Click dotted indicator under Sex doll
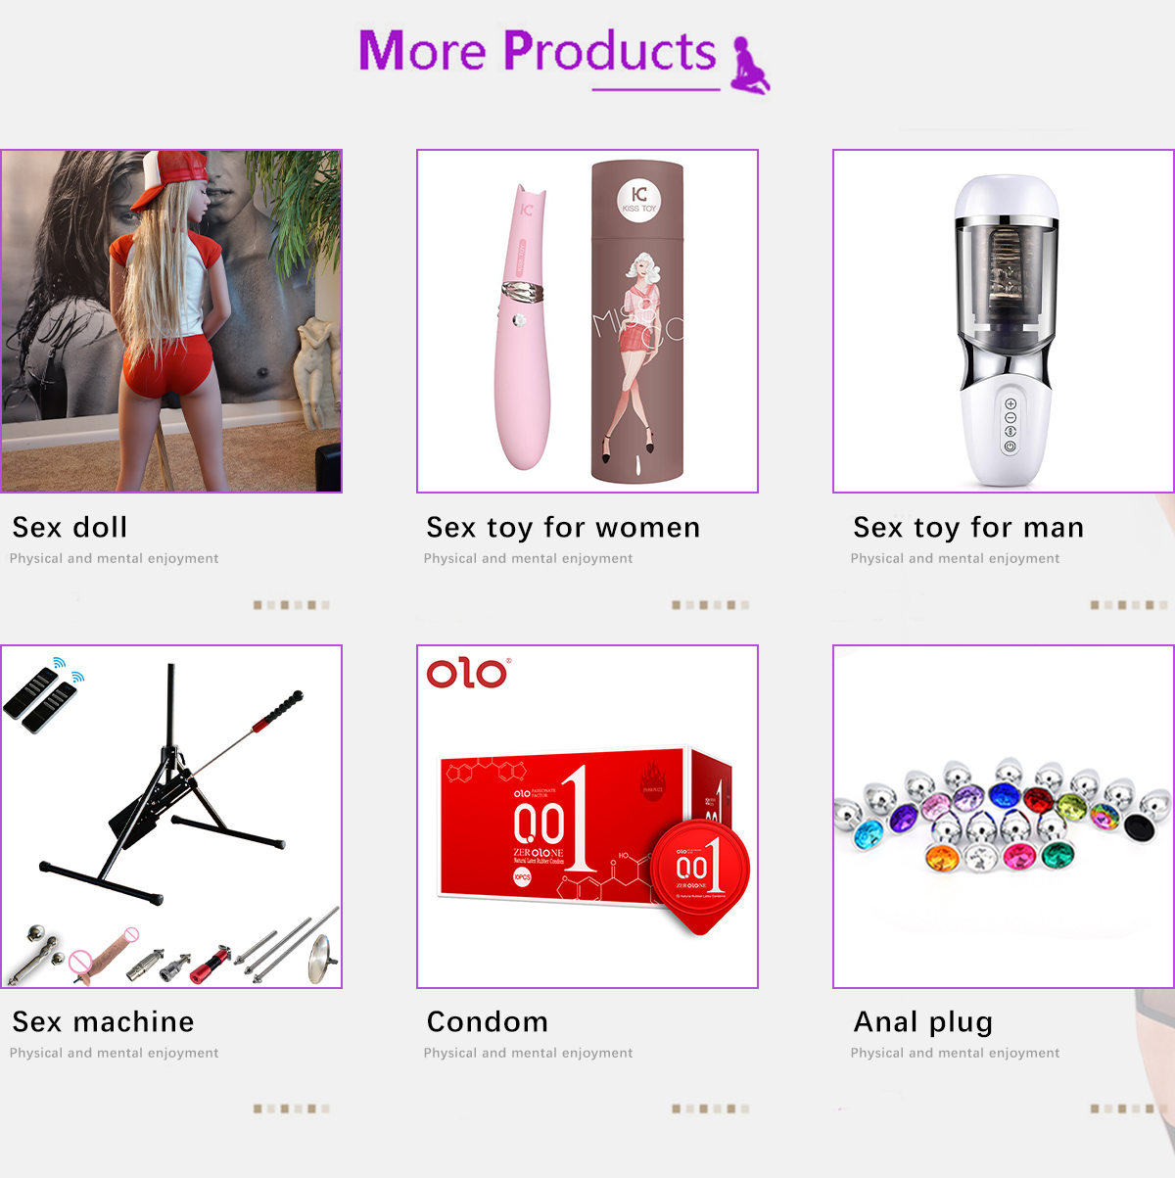The height and width of the screenshot is (1178, 1175). click(x=292, y=605)
